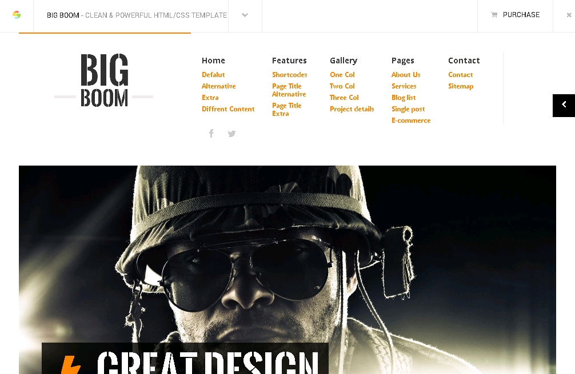Expand the template selector dropdown arrow
This screenshot has width=575, height=374.
click(x=245, y=15)
